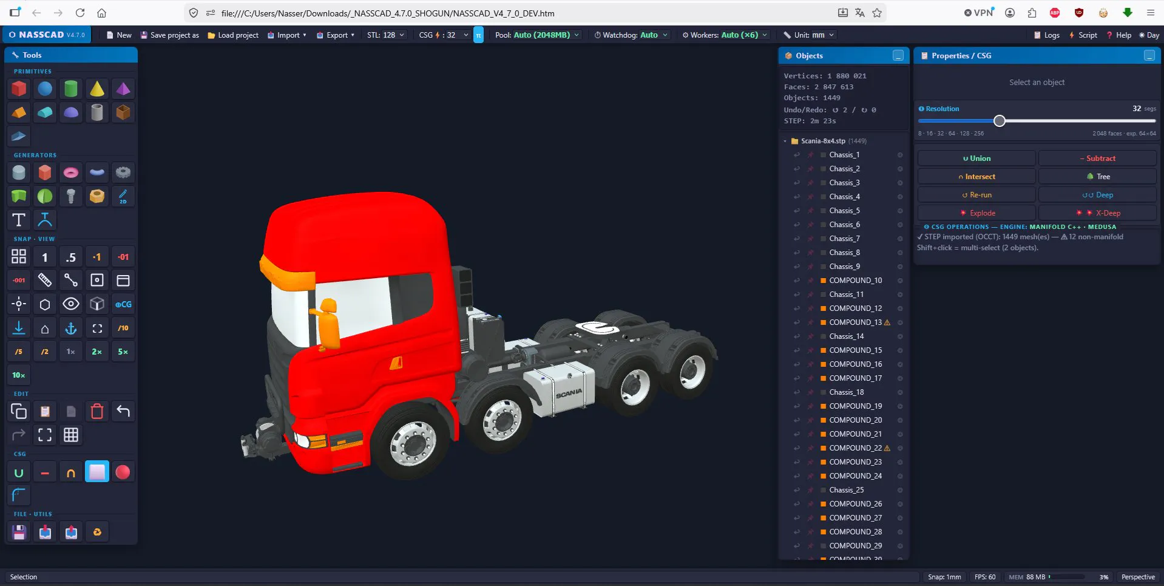The image size is (1164, 586).
Task: Click the anchor tool icon
Action: (x=71, y=328)
